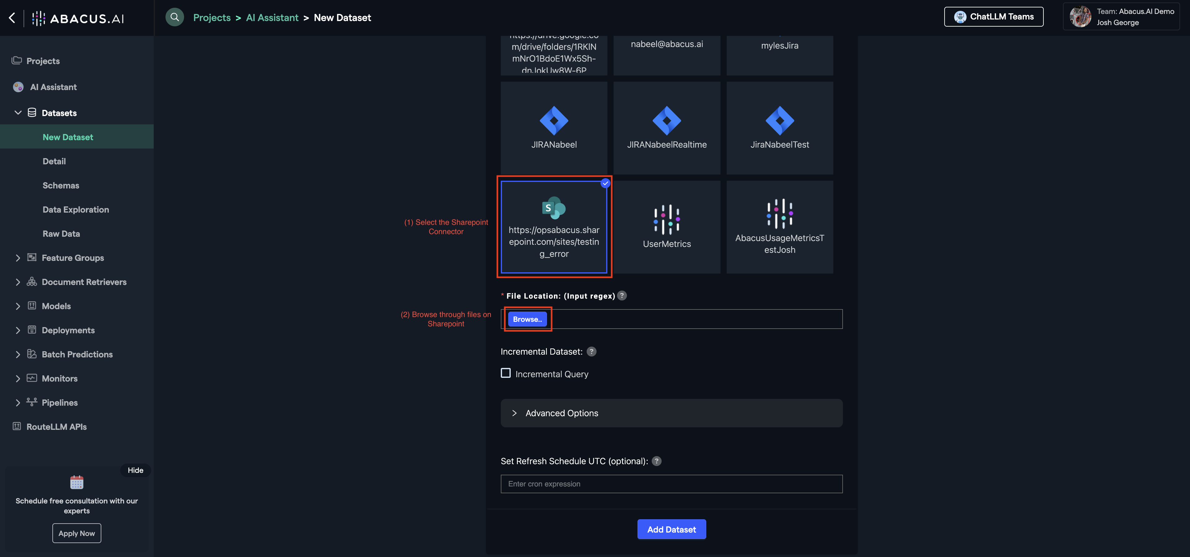
Task: Click the Incremental Dataset help icon
Action: click(x=592, y=351)
